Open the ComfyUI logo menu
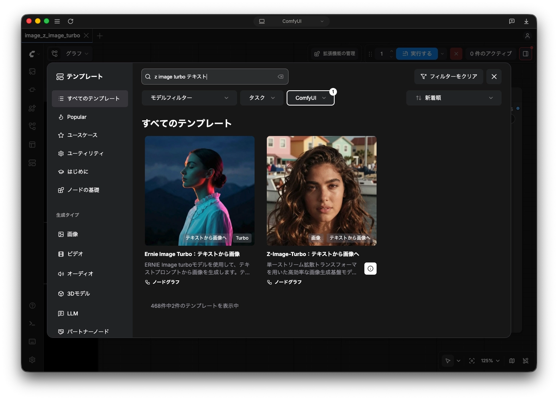The height and width of the screenshot is (400, 558). pyautogui.click(x=34, y=54)
